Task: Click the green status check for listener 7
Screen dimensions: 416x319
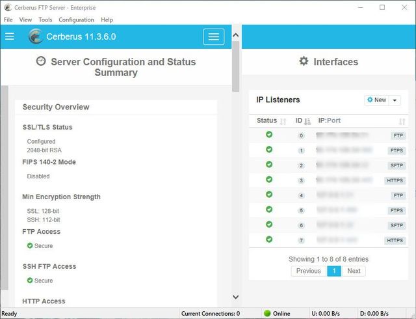Action: click(269, 240)
